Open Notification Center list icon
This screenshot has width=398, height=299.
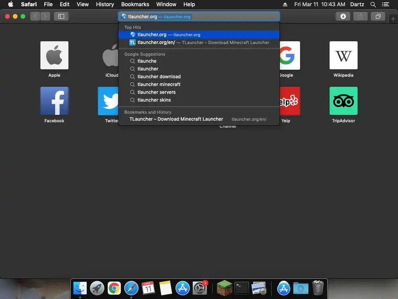[385, 4]
